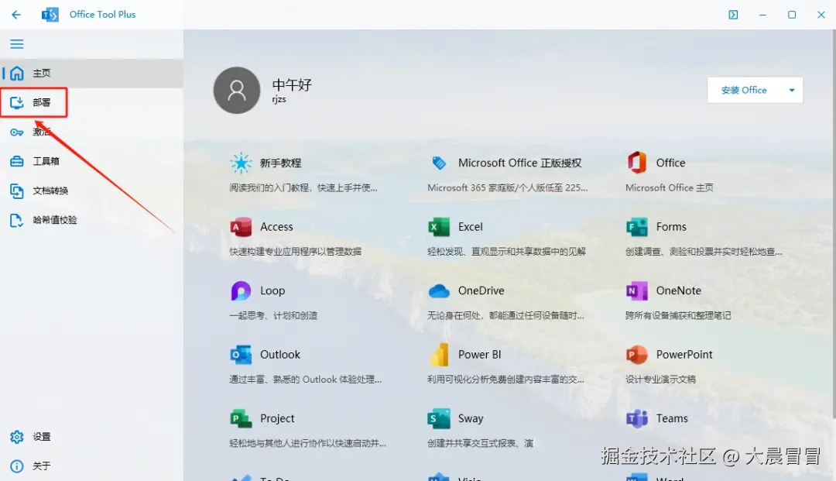Click the about info icon
This screenshot has width=836, height=481.
click(17, 466)
